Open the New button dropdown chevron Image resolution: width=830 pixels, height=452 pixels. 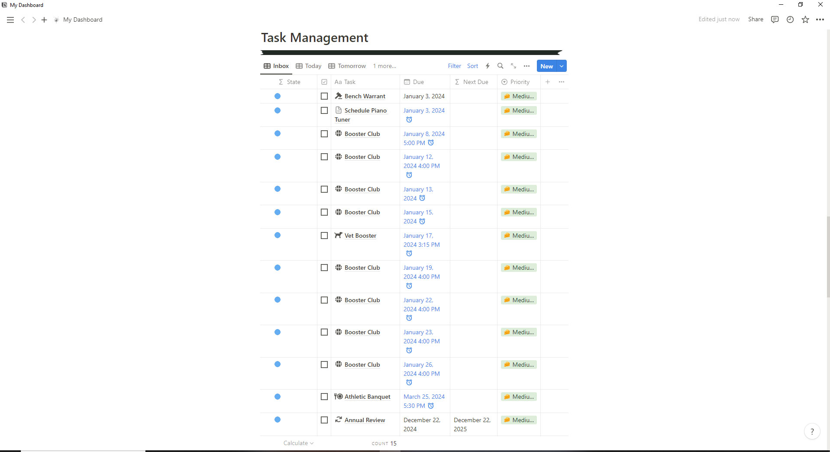[562, 66]
